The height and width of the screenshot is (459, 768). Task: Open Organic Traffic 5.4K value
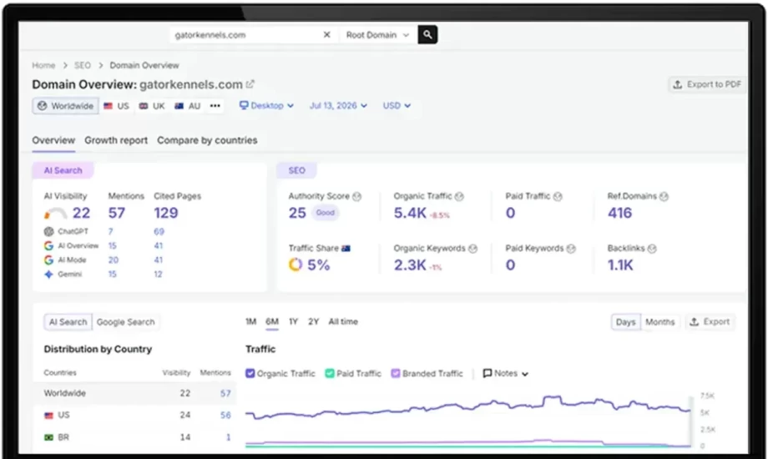tap(410, 213)
